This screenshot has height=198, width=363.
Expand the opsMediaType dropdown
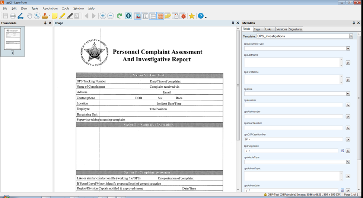click(348, 162)
